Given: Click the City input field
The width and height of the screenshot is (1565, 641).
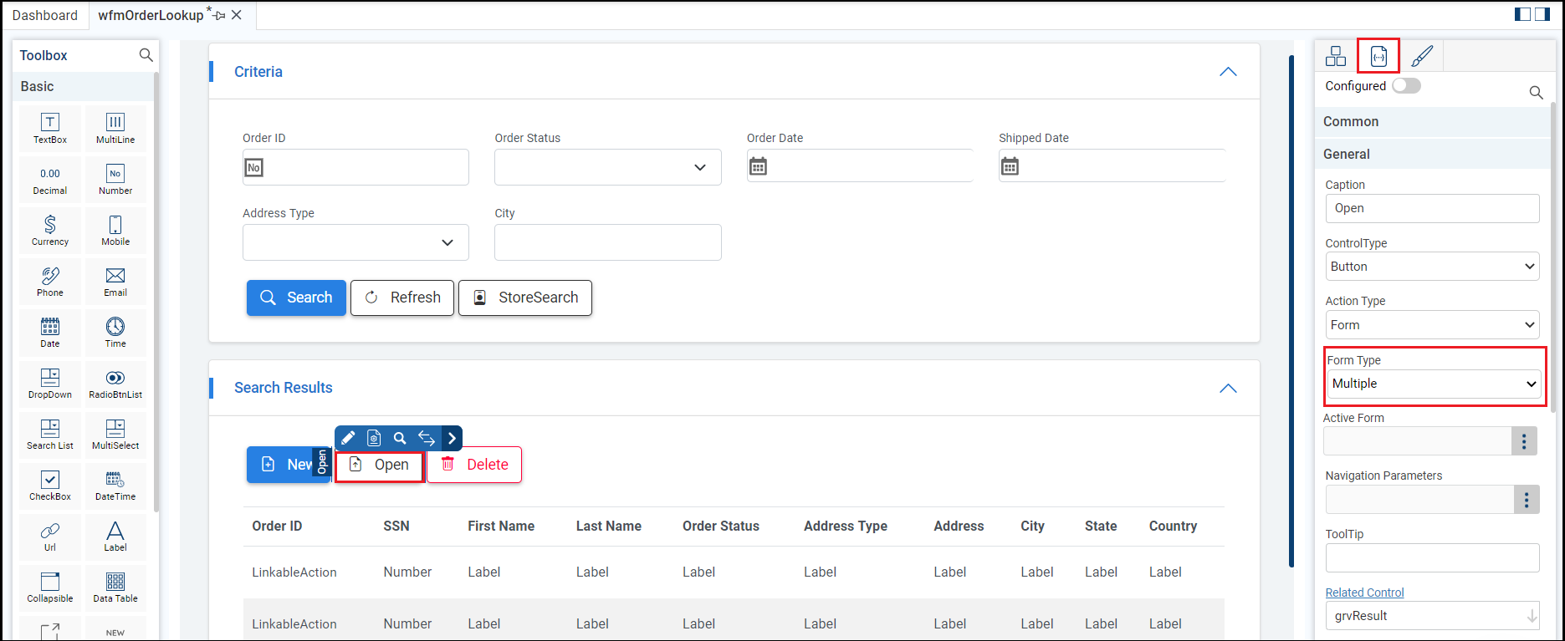Looking at the screenshot, I should pos(607,242).
